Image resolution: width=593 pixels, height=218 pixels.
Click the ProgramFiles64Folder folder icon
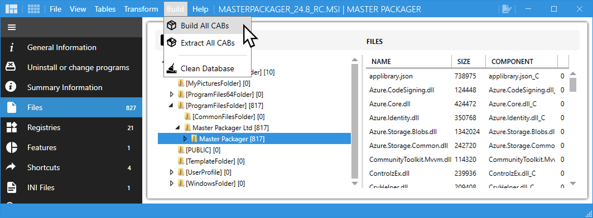click(181, 94)
